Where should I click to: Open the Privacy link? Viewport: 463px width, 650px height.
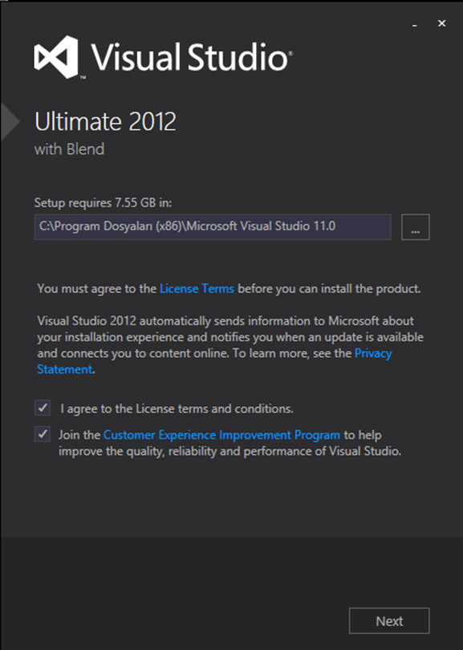(x=373, y=353)
